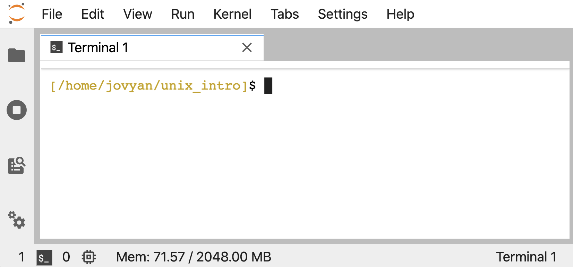Focus the terminal prompt area
This screenshot has height=267, width=573.
(x=305, y=154)
